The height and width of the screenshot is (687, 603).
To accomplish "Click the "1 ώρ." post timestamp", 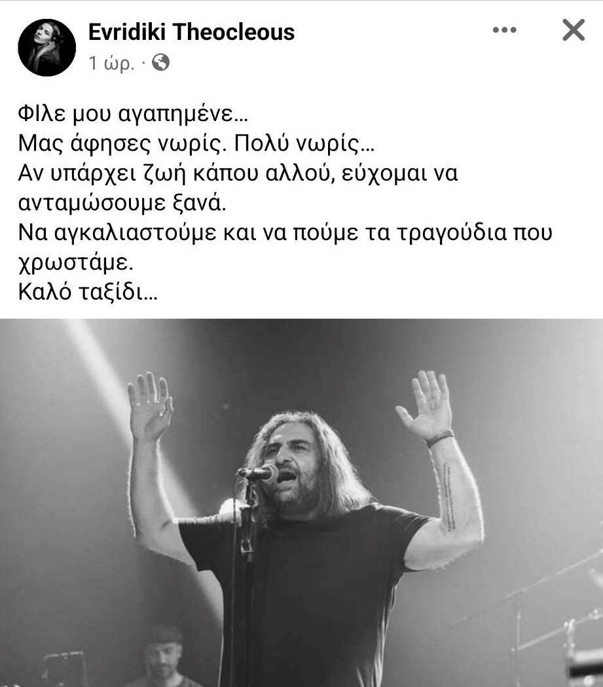I will coord(111,63).
